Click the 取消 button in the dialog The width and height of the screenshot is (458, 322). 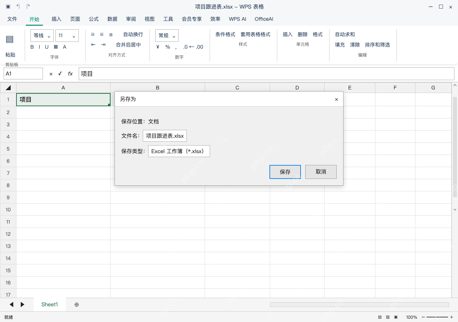(321, 172)
